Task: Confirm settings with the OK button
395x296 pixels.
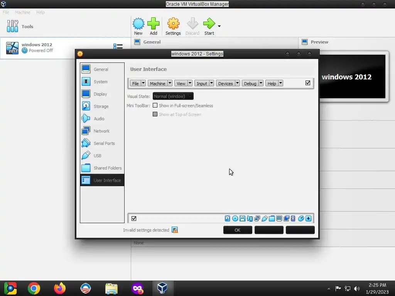Action: point(238,230)
